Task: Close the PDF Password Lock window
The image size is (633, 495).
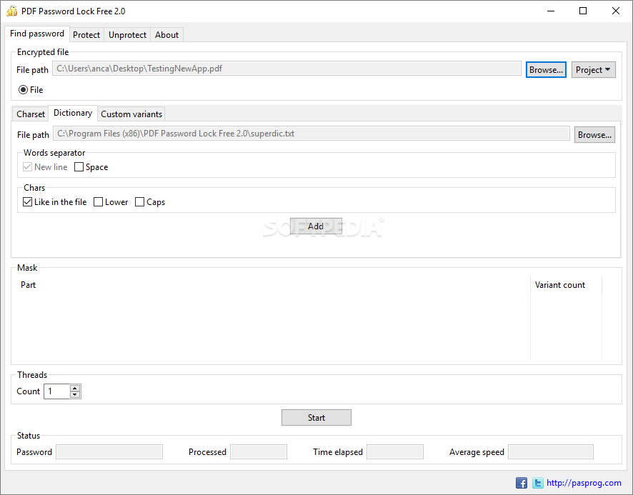Action: (x=616, y=11)
